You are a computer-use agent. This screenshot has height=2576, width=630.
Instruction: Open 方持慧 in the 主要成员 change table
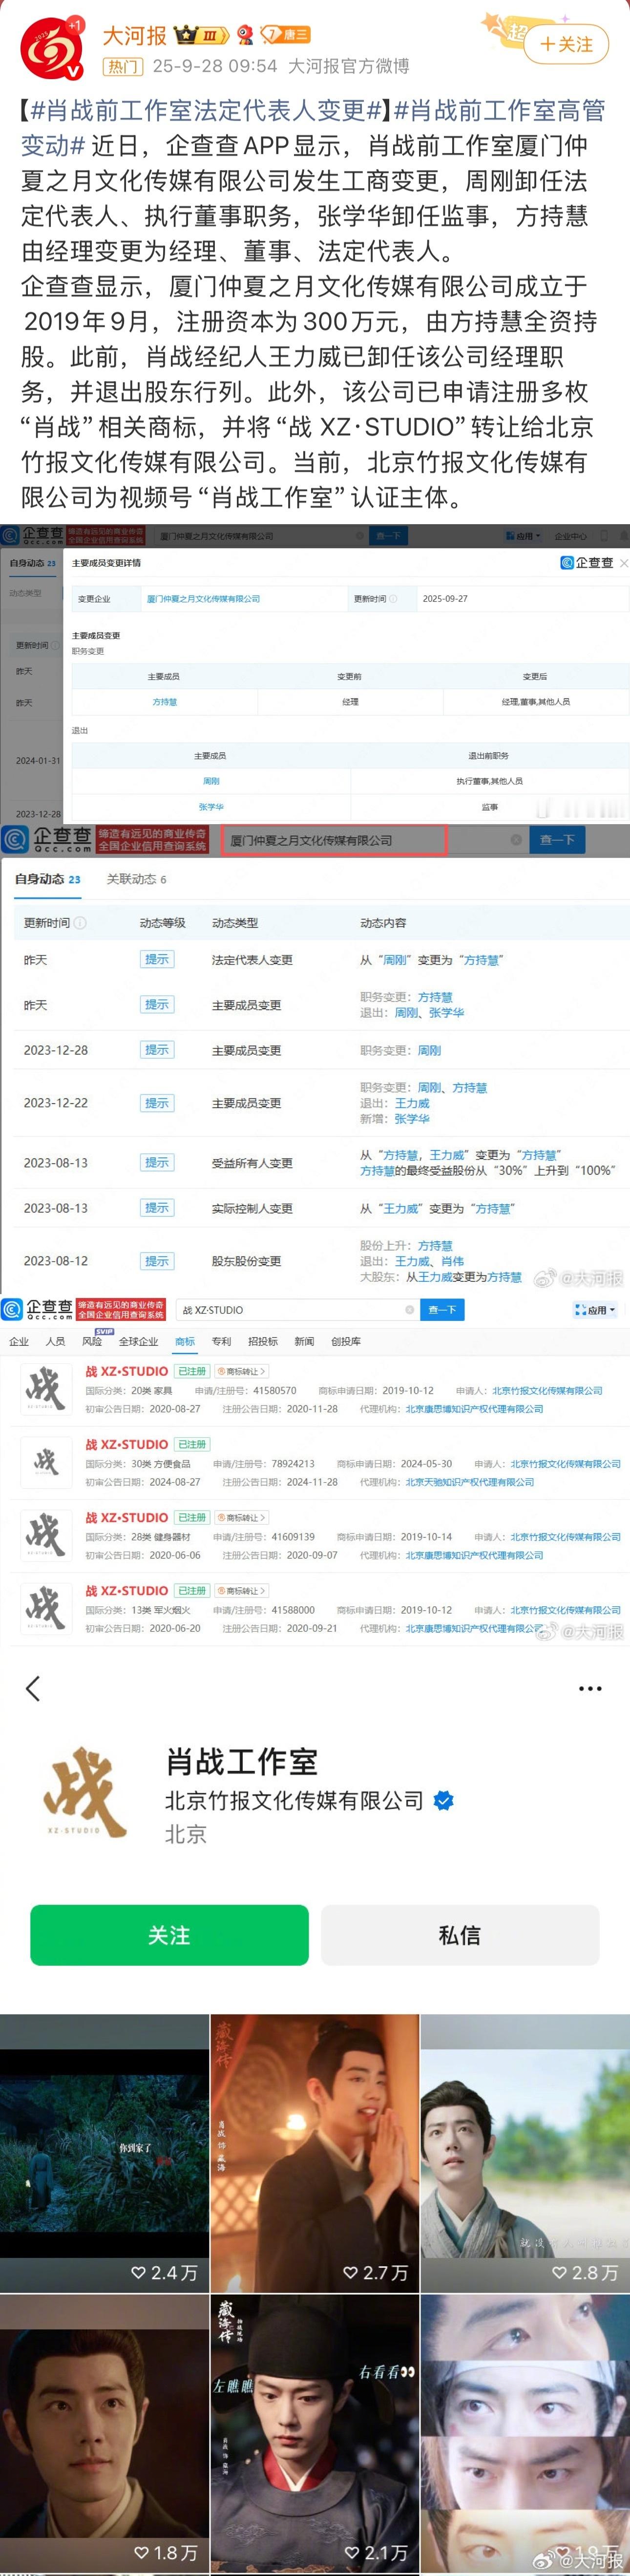click(x=164, y=702)
